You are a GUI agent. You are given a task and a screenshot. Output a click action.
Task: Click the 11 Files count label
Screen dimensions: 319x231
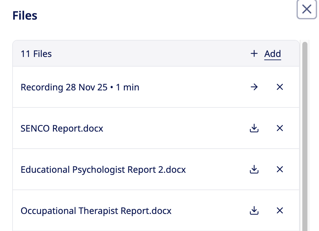tap(36, 54)
